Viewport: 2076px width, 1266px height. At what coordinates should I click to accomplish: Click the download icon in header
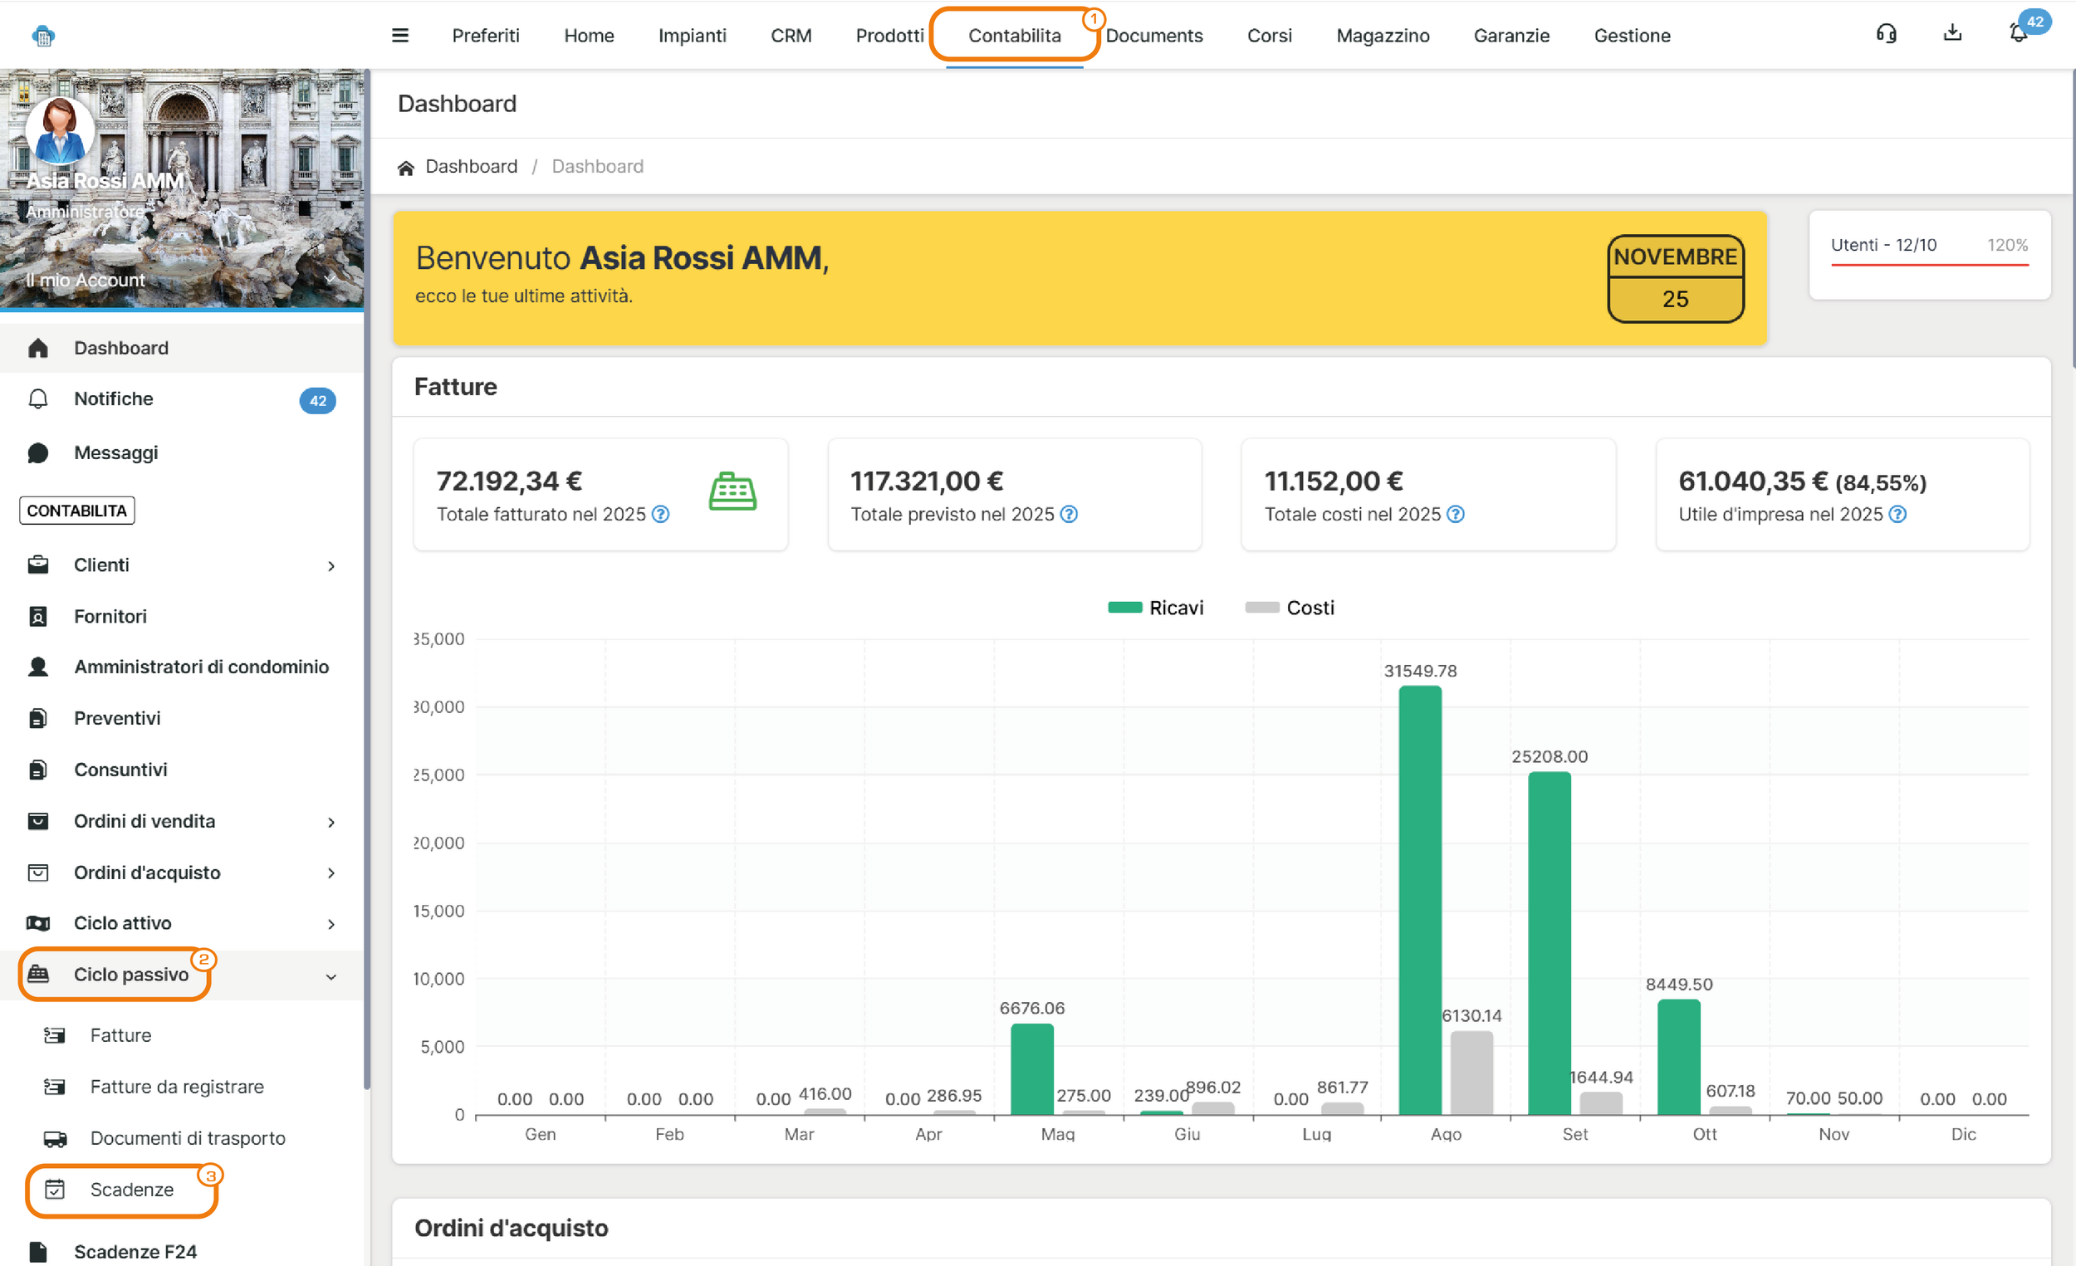click(x=1952, y=34)
